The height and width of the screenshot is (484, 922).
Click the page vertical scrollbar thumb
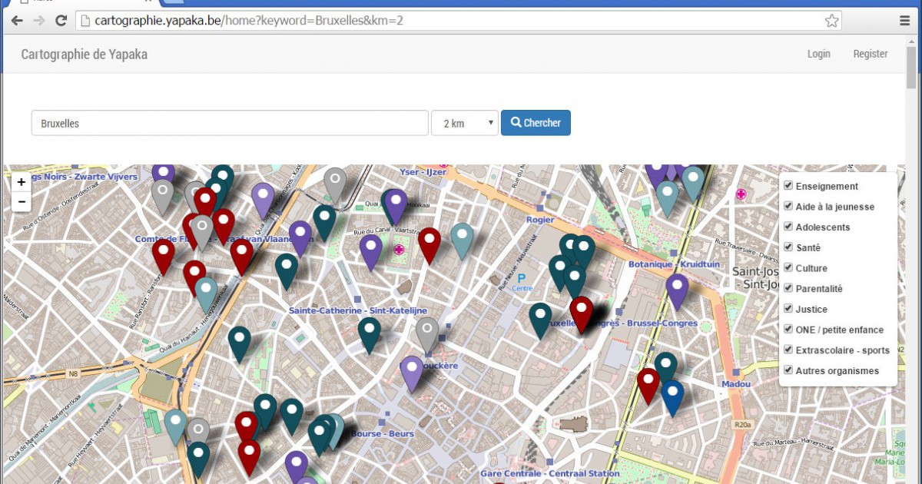[912, 67]
